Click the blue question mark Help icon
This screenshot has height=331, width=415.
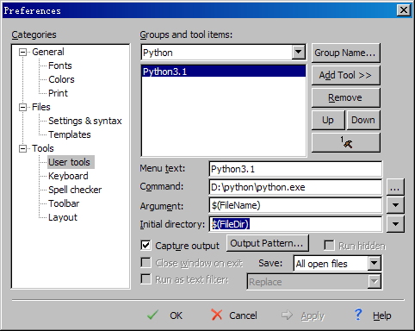(x=358, y=315)
